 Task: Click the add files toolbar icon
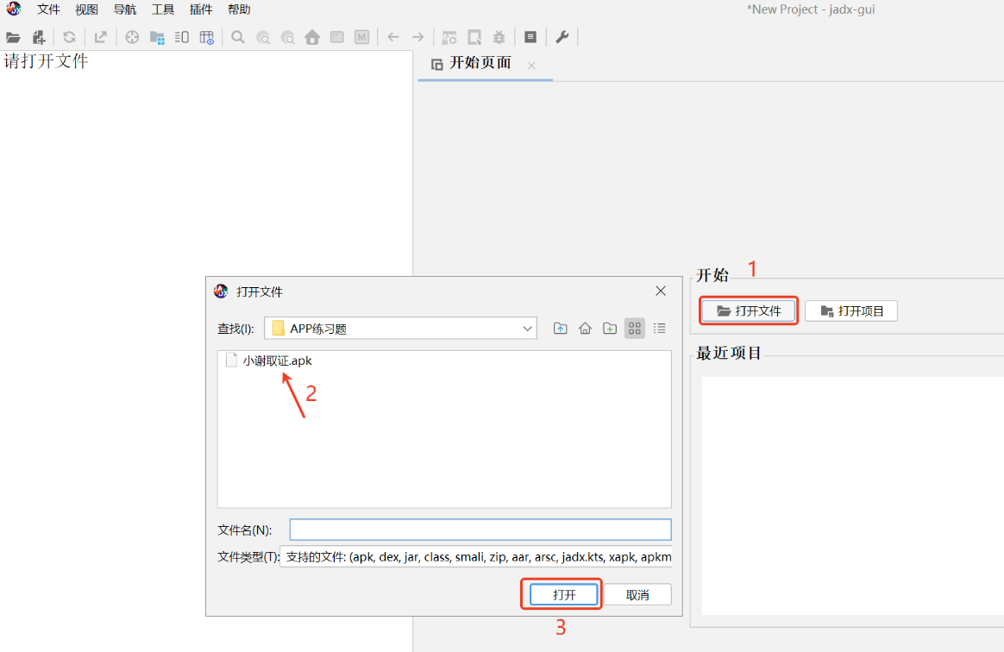point(39,37)
